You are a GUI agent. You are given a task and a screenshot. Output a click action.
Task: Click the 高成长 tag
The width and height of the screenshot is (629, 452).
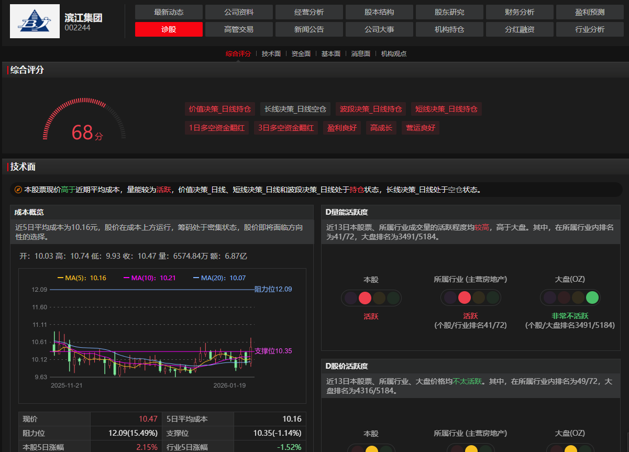[381, 127]
